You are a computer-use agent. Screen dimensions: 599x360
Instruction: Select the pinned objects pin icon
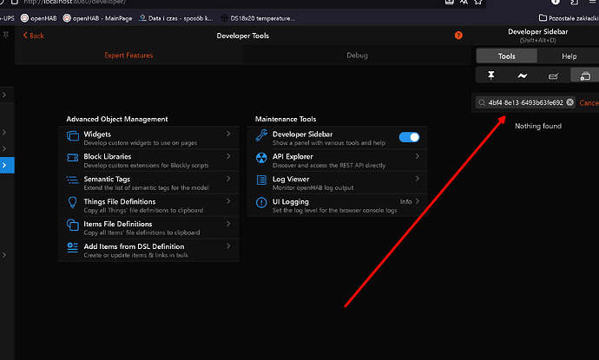(491, 76)
